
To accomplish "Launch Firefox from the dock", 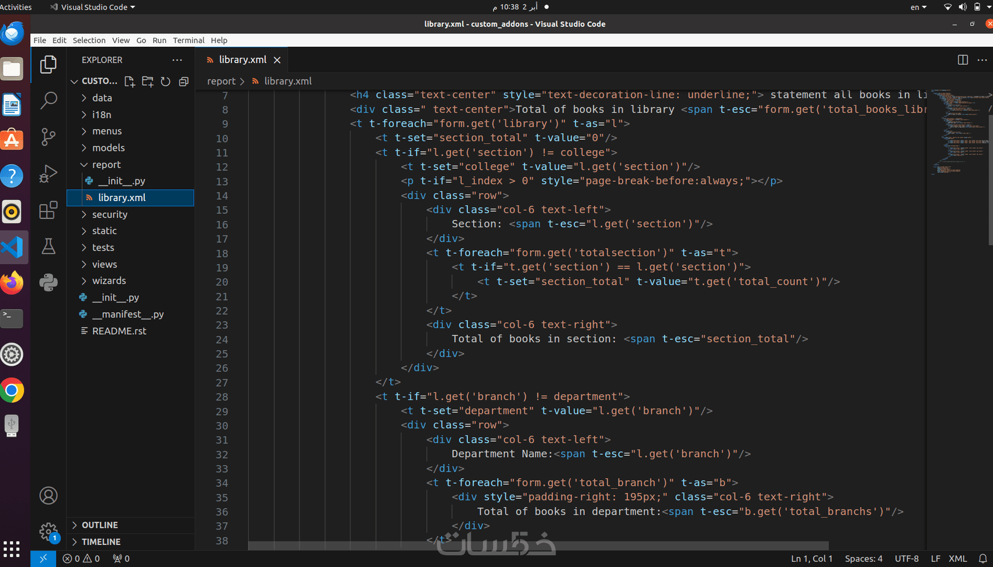I will (12, 283).
